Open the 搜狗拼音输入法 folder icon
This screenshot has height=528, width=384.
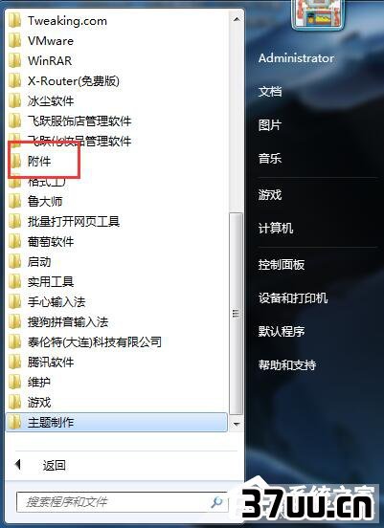14,322
